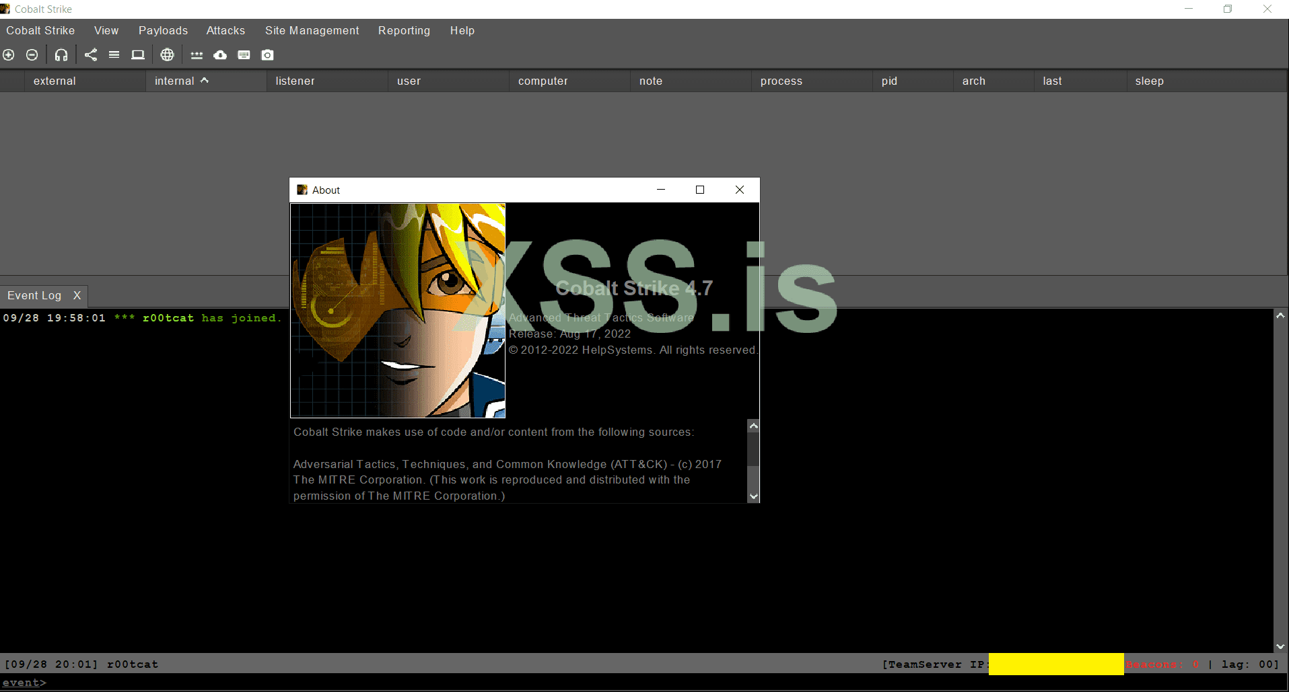
Task: Open the Reporting menu
Action: click(x=404, y=30)
